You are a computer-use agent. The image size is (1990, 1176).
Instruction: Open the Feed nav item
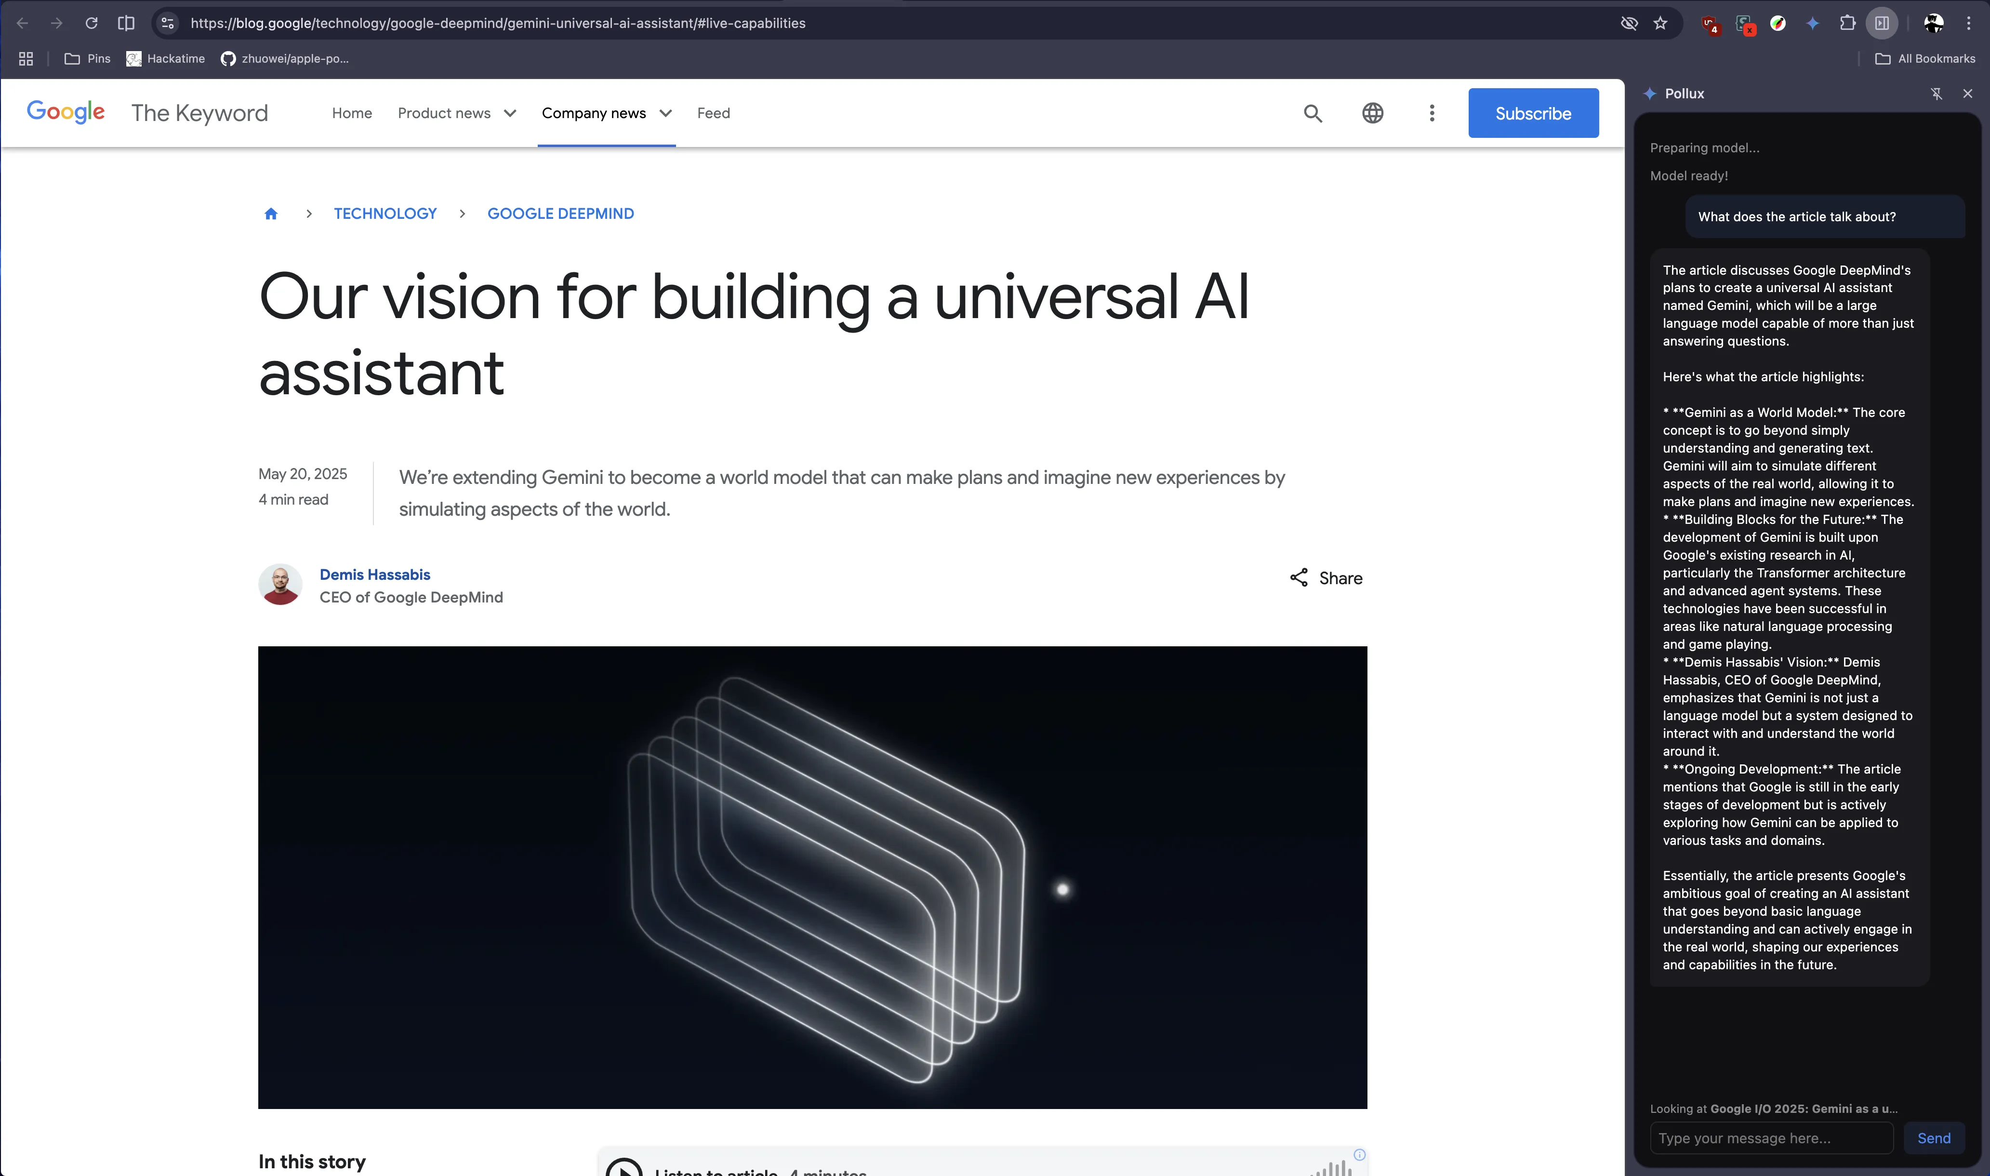(713, 113)
